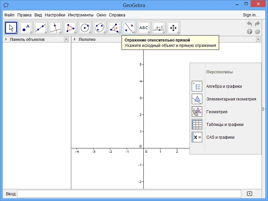Click the Redo arrow icon
Image resolution: width=268 pixels, height=201 pixels.
(257, 24)
